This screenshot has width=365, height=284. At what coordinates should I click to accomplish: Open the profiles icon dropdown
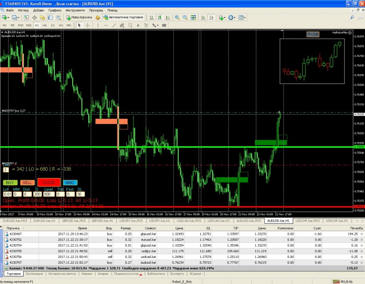15,18
